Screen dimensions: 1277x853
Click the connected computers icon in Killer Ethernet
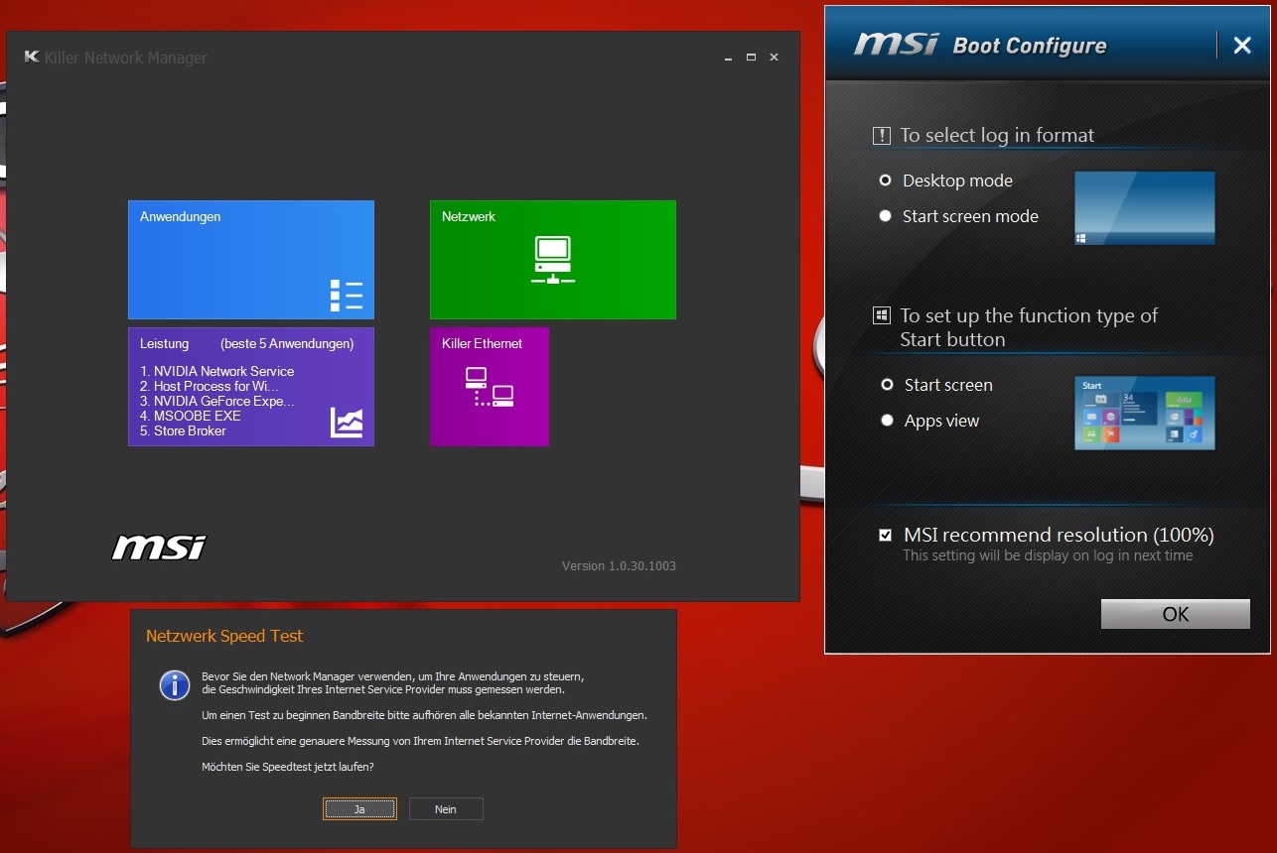click(x=490, y=387)
